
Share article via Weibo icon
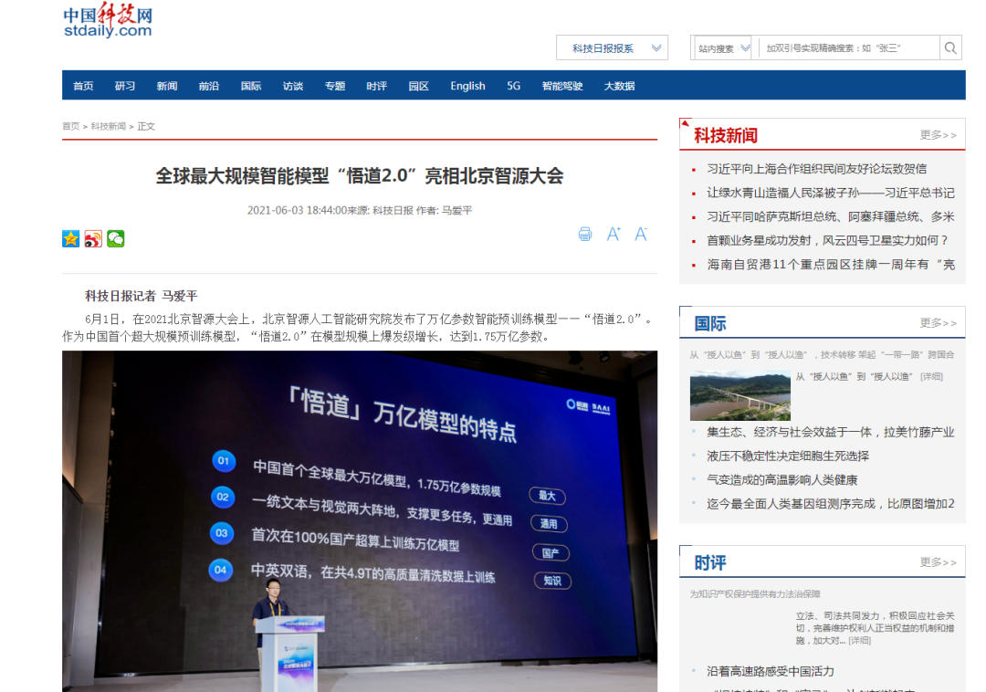pyautogui.click(x=93, y=239)
